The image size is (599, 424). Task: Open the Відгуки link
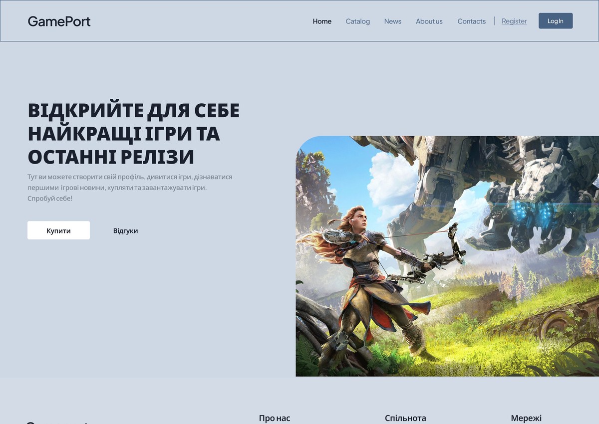pos(125,230)
